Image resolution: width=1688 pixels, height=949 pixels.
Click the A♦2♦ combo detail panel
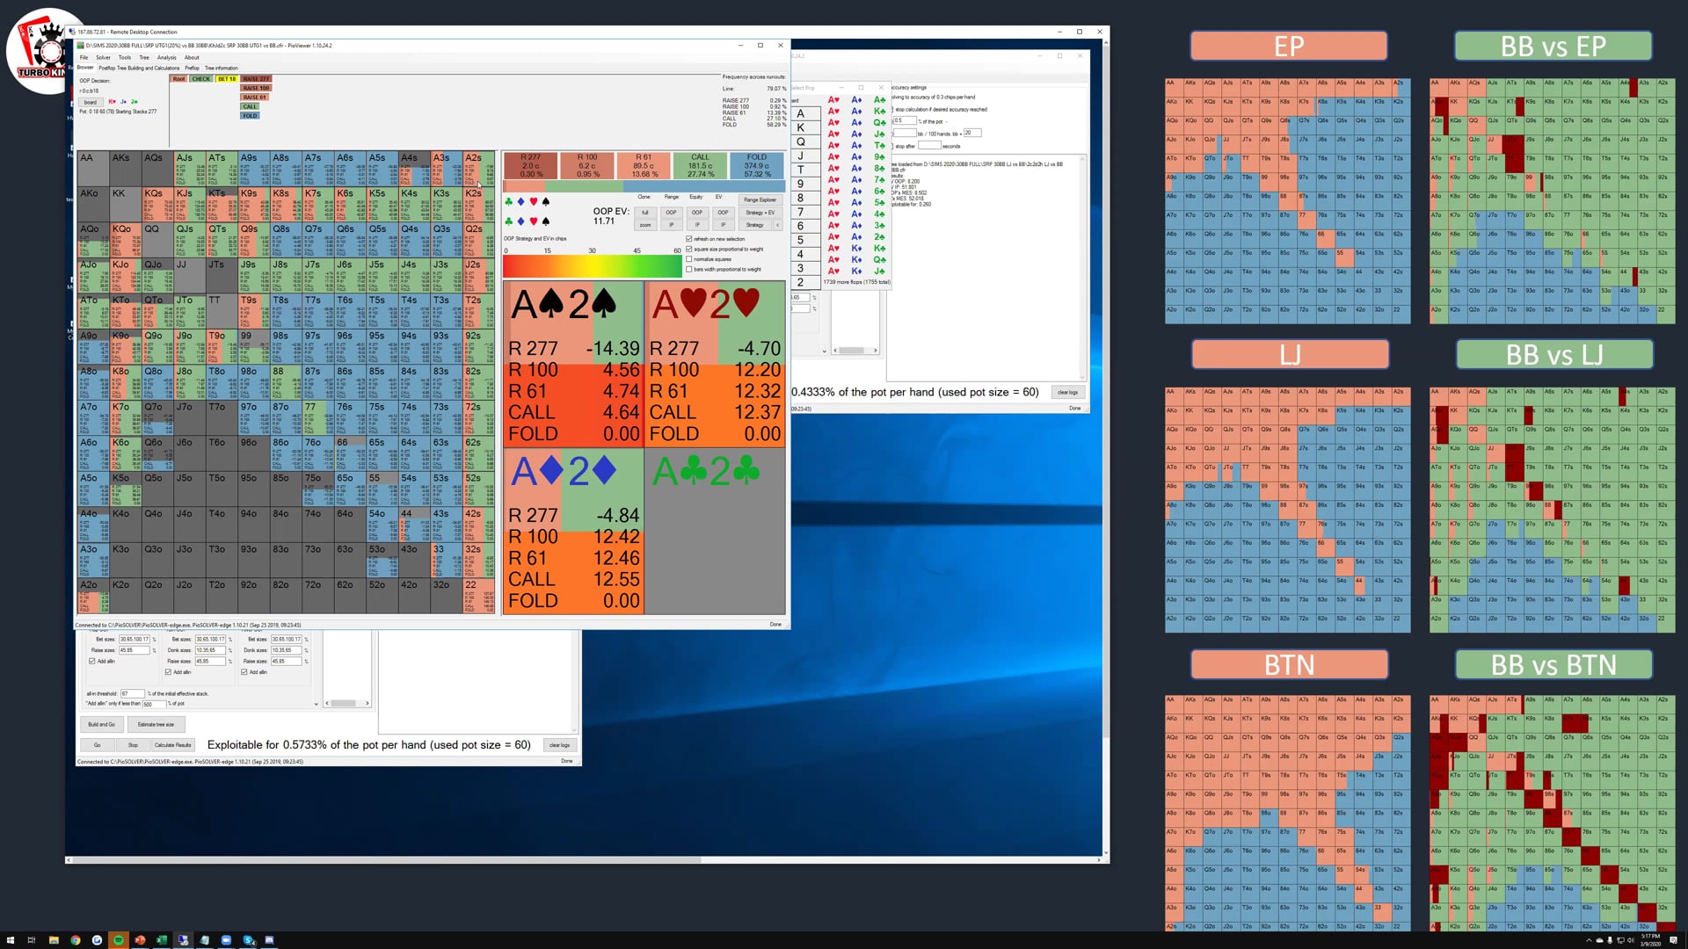point(572,532)
